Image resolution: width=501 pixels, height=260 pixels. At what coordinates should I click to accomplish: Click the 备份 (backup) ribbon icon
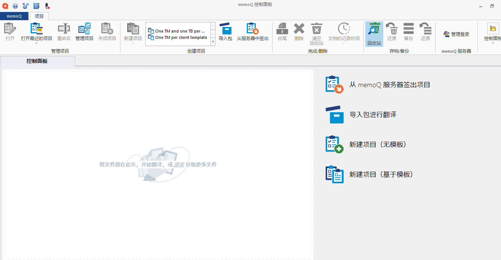408,32
